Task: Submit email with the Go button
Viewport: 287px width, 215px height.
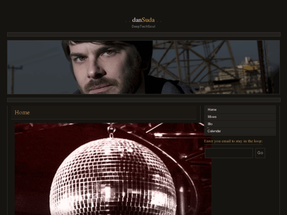Action: point(260,153)
